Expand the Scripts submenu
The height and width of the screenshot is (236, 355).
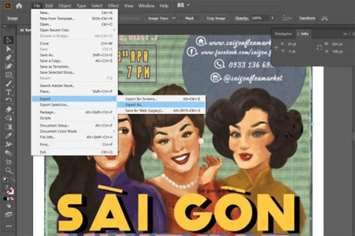(x=114, y=118)
